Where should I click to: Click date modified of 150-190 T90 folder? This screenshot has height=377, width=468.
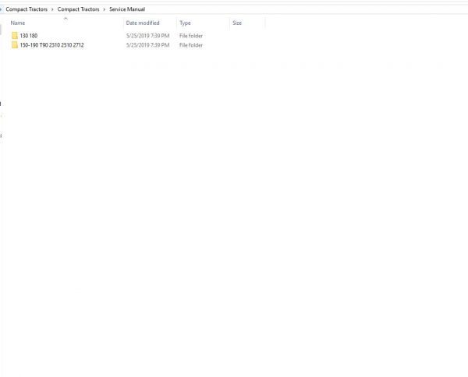coord(147,45)
